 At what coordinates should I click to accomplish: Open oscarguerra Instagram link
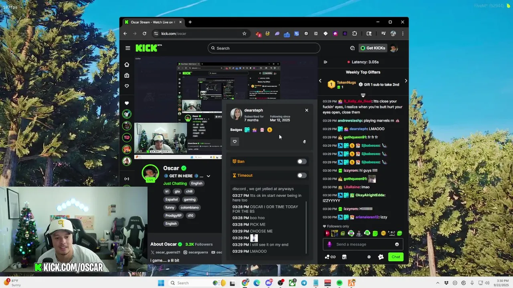pos(196,252)
